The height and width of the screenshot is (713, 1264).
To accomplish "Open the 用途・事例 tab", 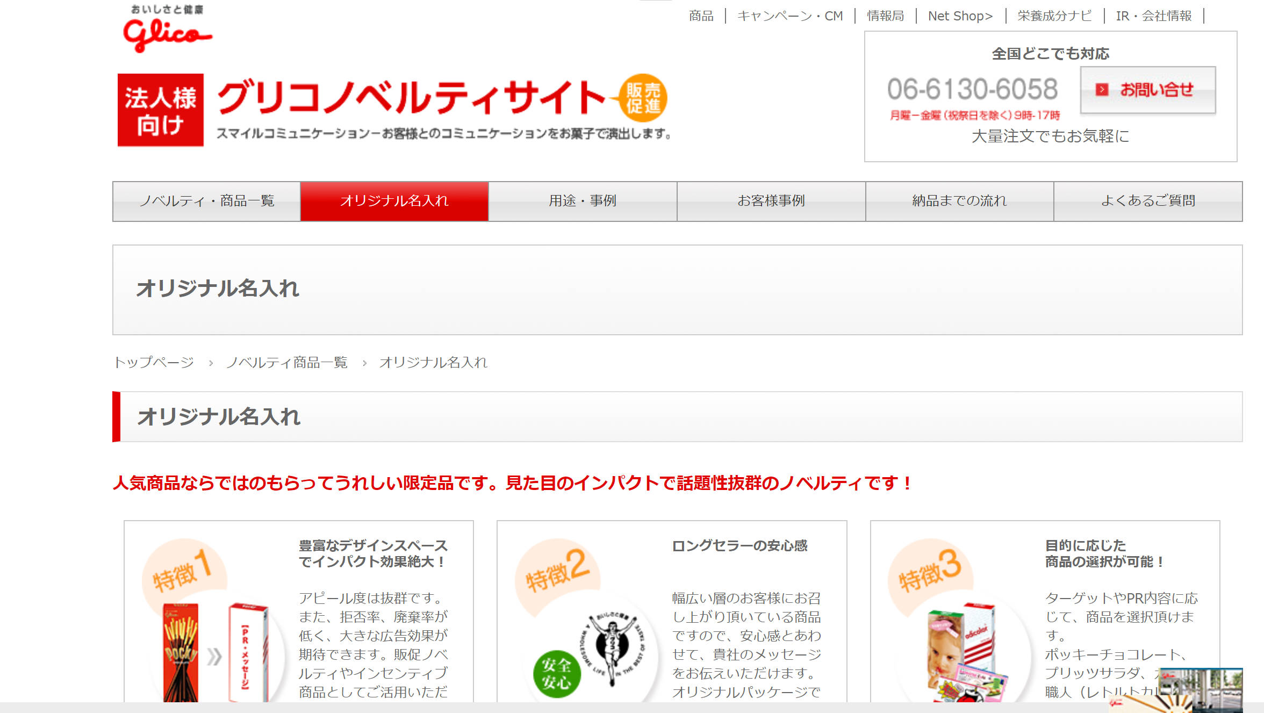I will [583, 201].
